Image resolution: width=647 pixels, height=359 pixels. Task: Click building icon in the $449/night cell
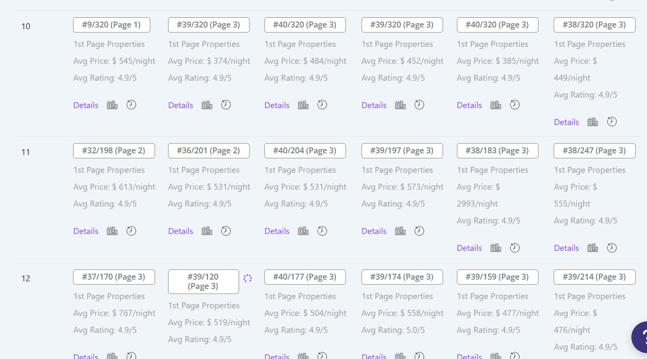[593, 122]
